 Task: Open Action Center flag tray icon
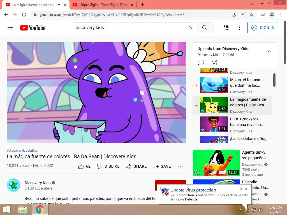click(247, 210)
